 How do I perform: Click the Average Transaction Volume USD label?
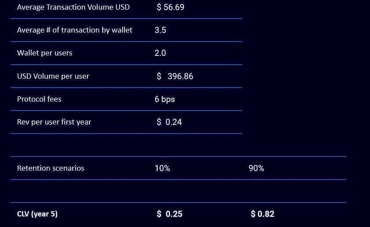73,7
